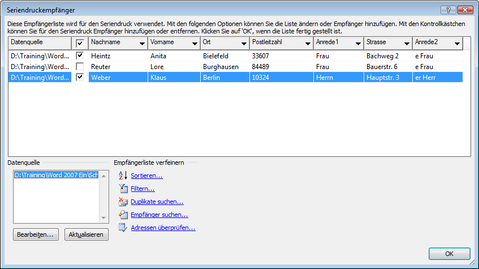The width and height of the screenshot is (479, 269).
Task: Open the Ort column dropdown arrow
Action: pyautogui.click(x=244, y=44)
